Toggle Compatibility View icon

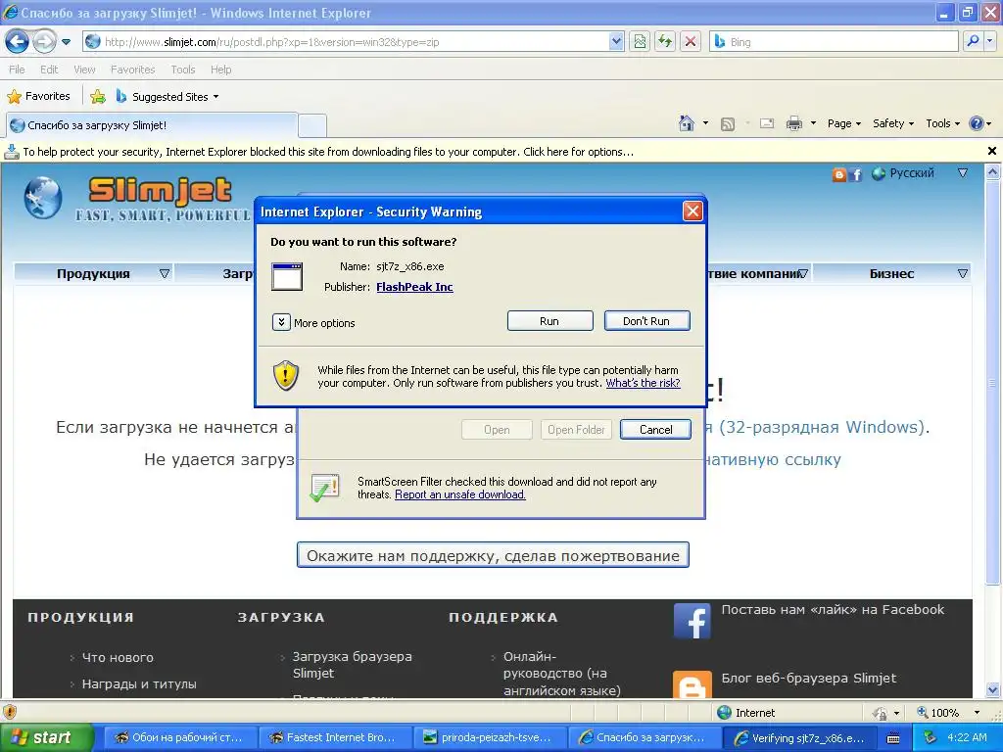click(x=640, y=42)
